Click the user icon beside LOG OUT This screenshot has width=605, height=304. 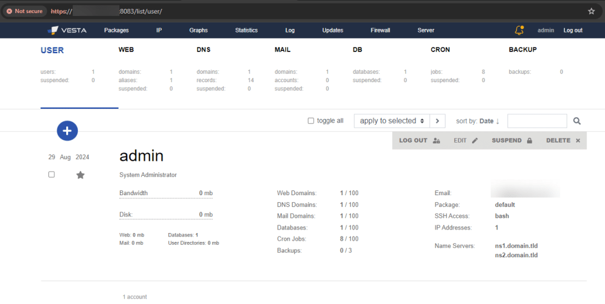point(437,141)
